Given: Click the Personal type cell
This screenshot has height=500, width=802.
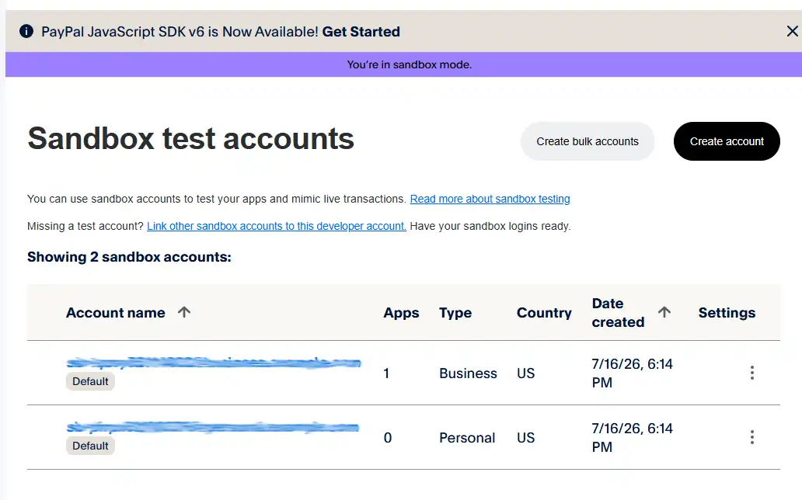Looking at the screenshot, I should point(467,438).
